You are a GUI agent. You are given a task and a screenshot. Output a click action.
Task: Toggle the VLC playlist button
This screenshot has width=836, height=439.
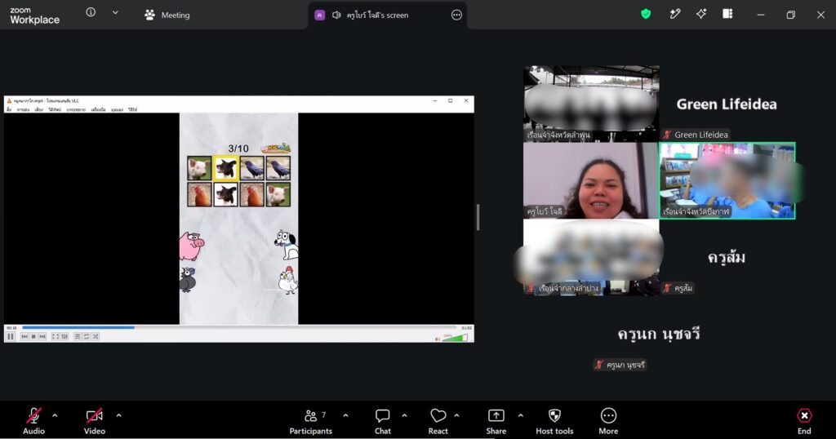click(78, 336)
